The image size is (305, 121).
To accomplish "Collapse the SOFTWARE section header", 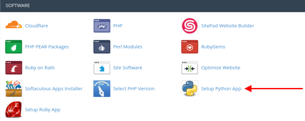I will tap(152, 6).
